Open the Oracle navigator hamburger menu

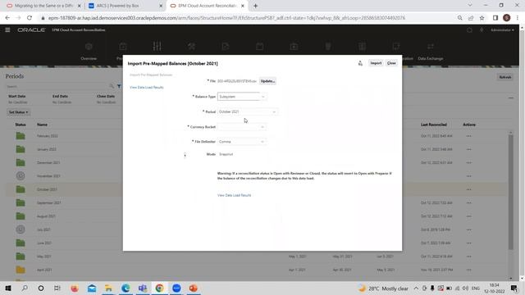pos(7,29)
